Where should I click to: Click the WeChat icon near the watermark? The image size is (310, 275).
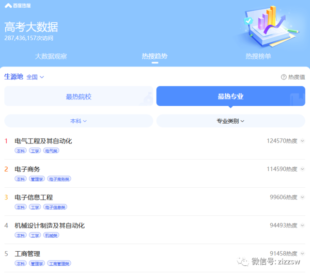[x=243, y=261]
